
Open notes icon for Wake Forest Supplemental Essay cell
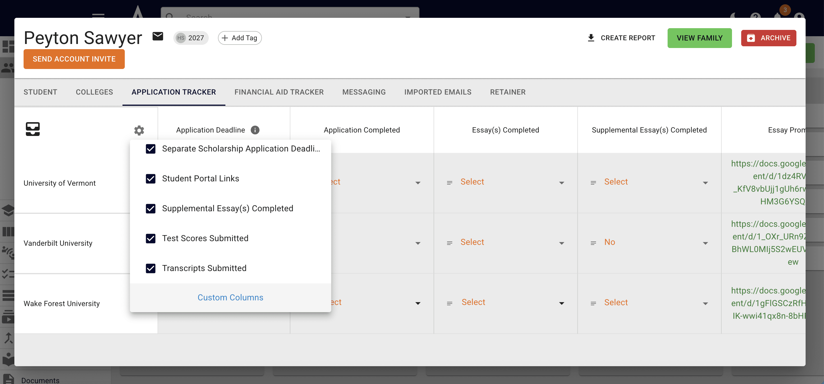[x=593, y=303]
